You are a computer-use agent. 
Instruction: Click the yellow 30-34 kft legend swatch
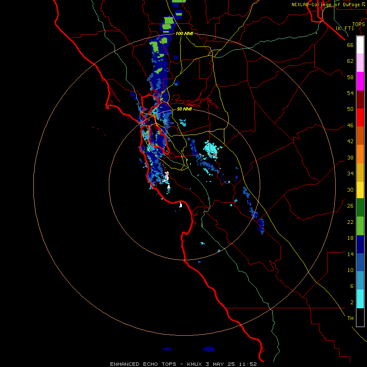(360, 190)
